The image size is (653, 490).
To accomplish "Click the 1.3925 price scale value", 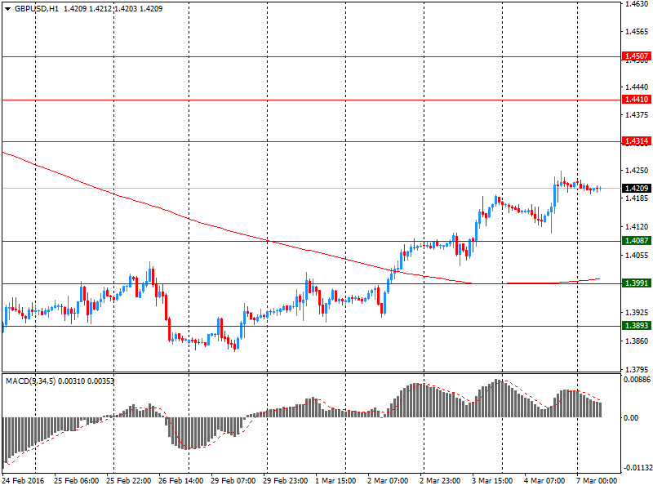I will pyautogui.click(x=637, y=313).
